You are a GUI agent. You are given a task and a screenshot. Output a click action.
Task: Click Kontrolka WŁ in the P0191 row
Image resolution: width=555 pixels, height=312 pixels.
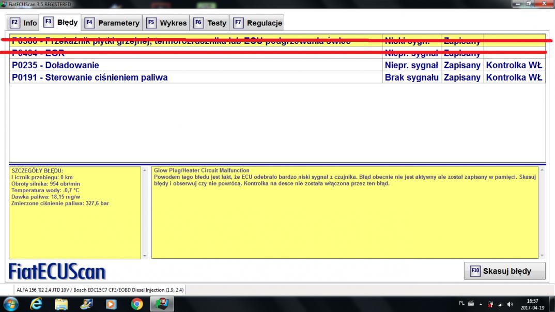(514, 77)
